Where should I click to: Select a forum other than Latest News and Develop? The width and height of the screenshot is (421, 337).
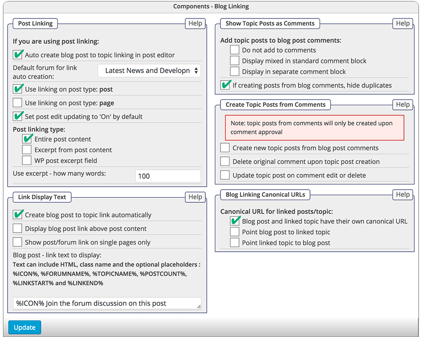[149, 70]
